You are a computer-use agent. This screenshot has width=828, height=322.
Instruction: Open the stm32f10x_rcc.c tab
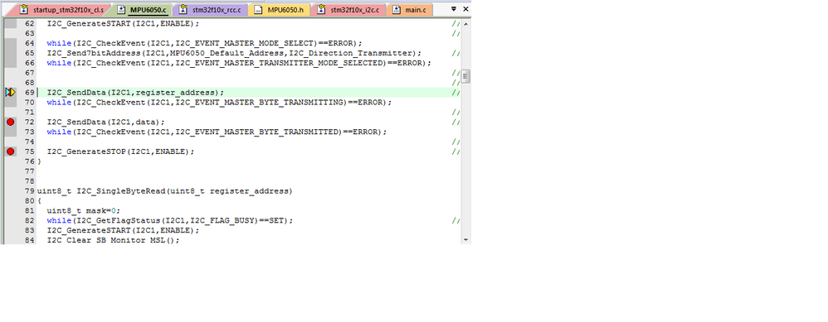(x=211, y=9)
